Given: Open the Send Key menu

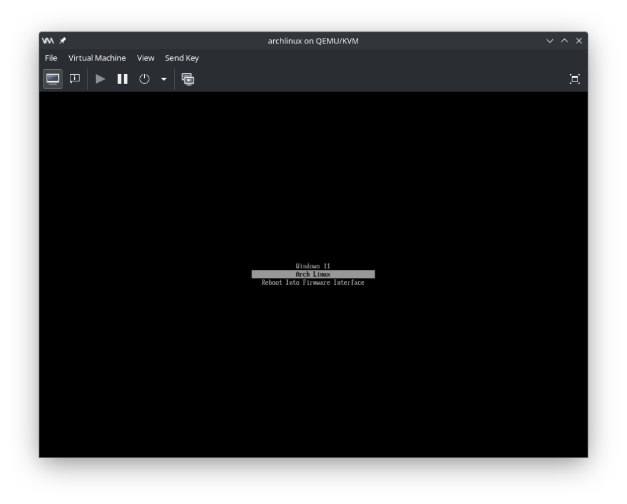Looking at the screenshot, I should click(182, 58).
